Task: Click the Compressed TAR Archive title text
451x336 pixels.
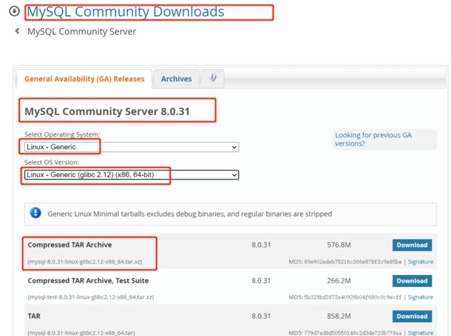Action: (69, 245)
